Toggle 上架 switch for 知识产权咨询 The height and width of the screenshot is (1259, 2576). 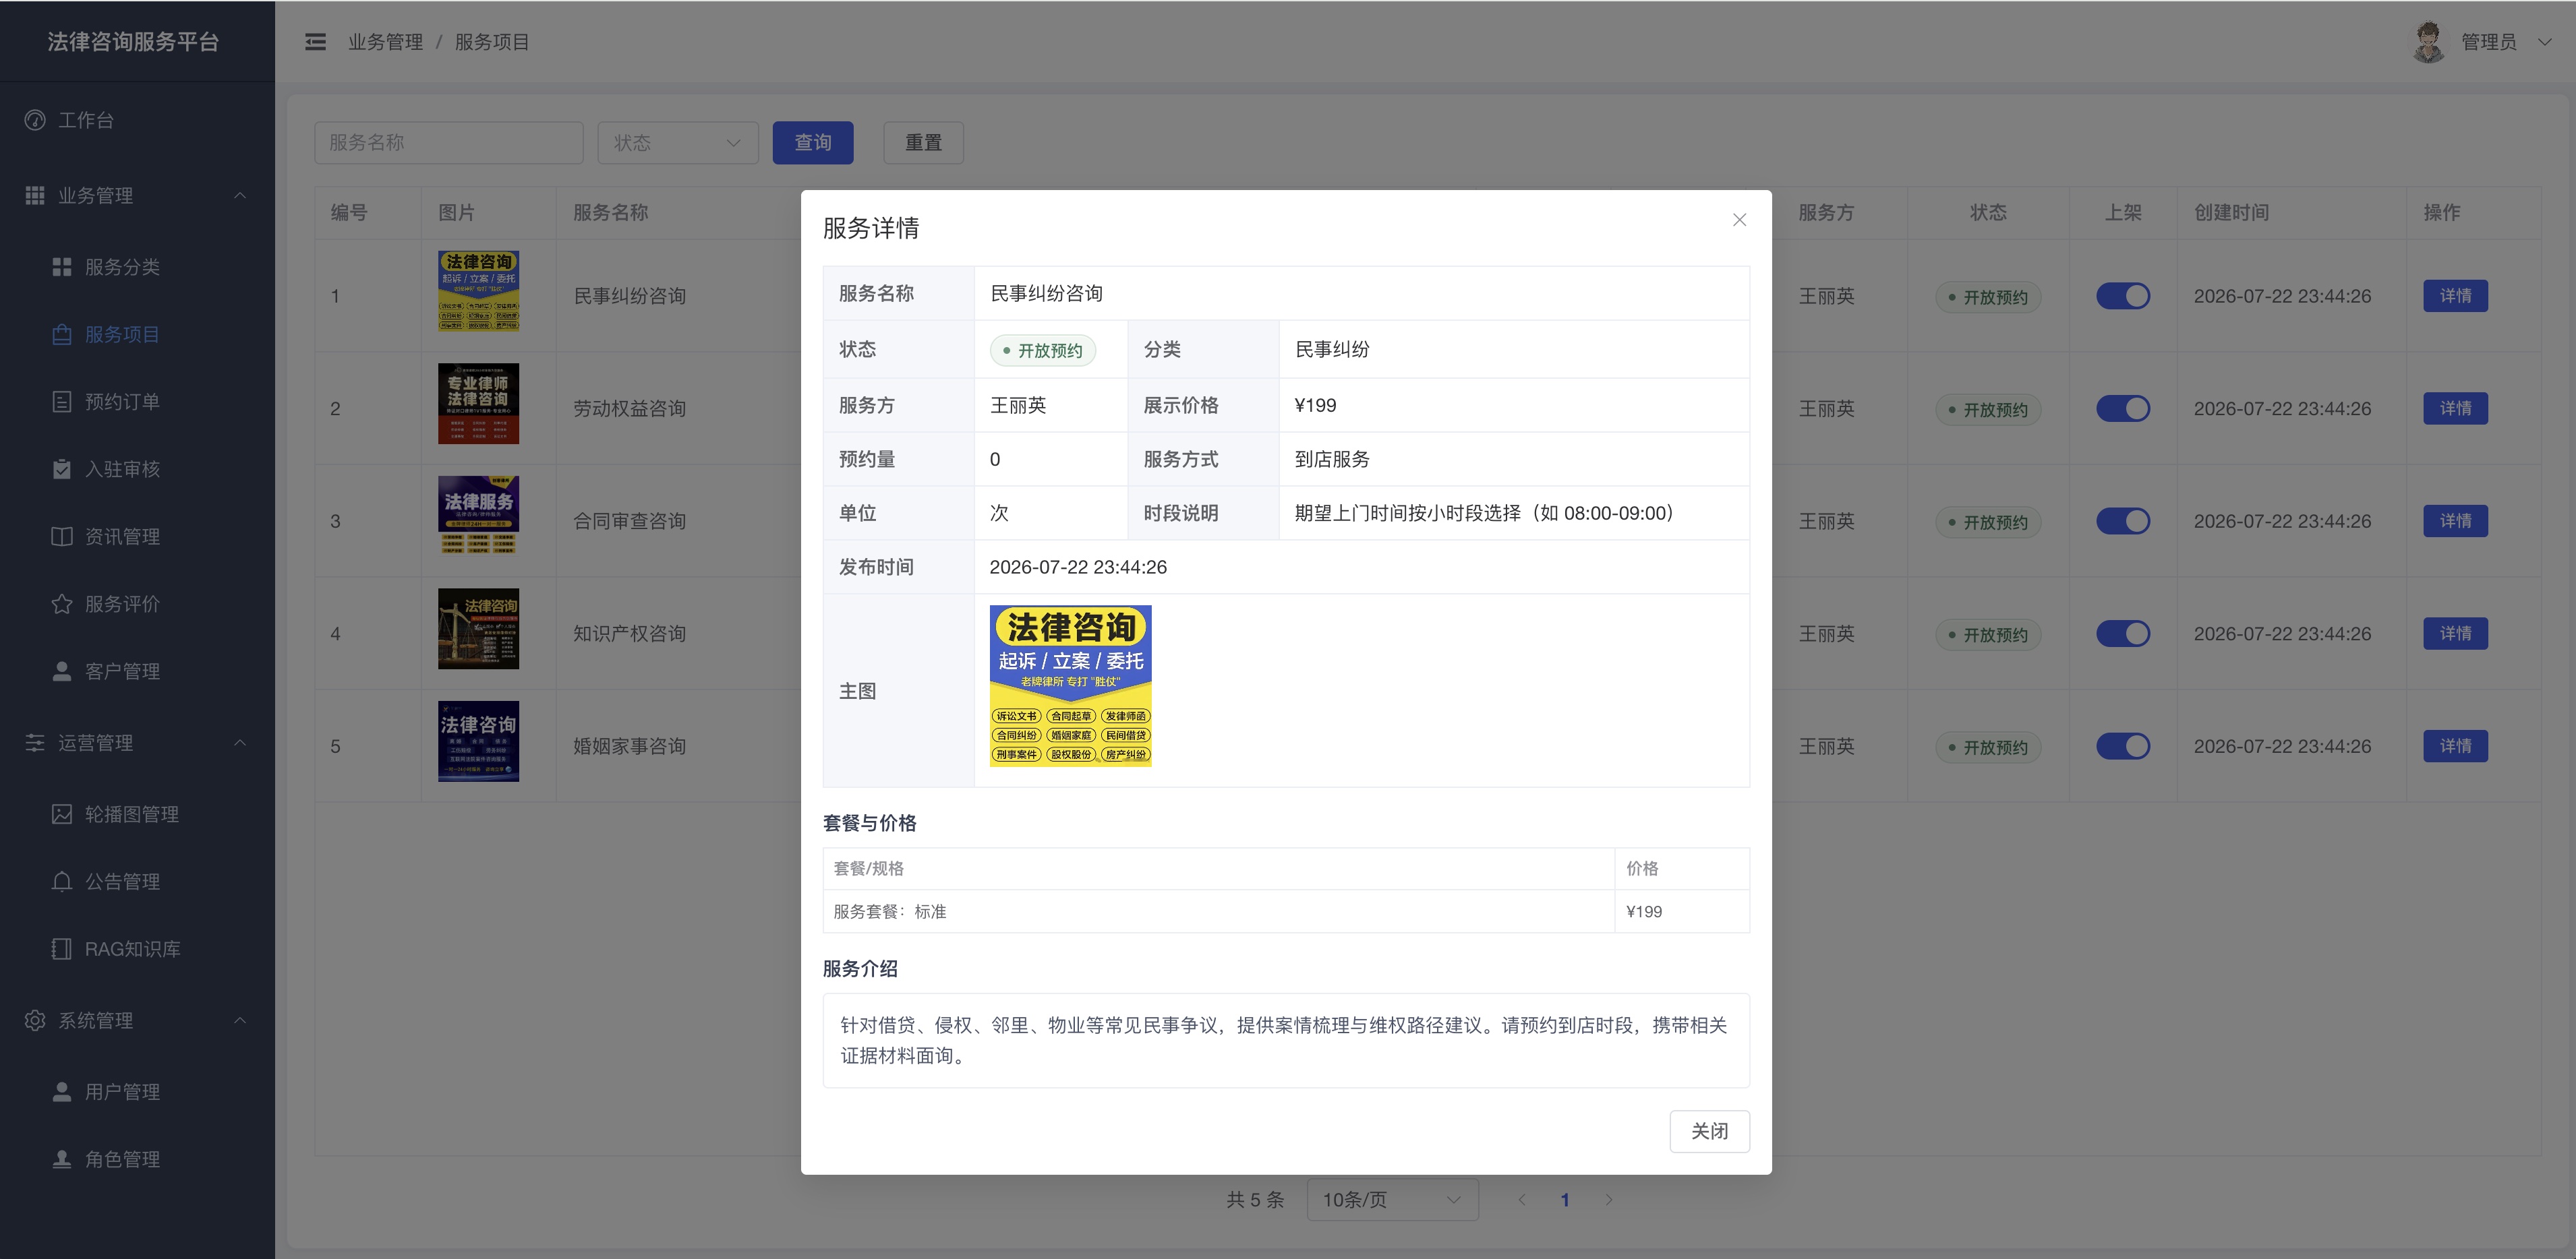pyautogui.click(x=2123, y=634)
